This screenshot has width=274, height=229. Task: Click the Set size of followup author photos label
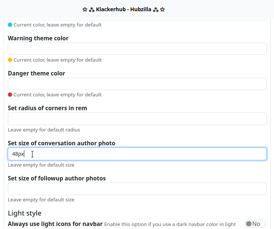(57, 179)
